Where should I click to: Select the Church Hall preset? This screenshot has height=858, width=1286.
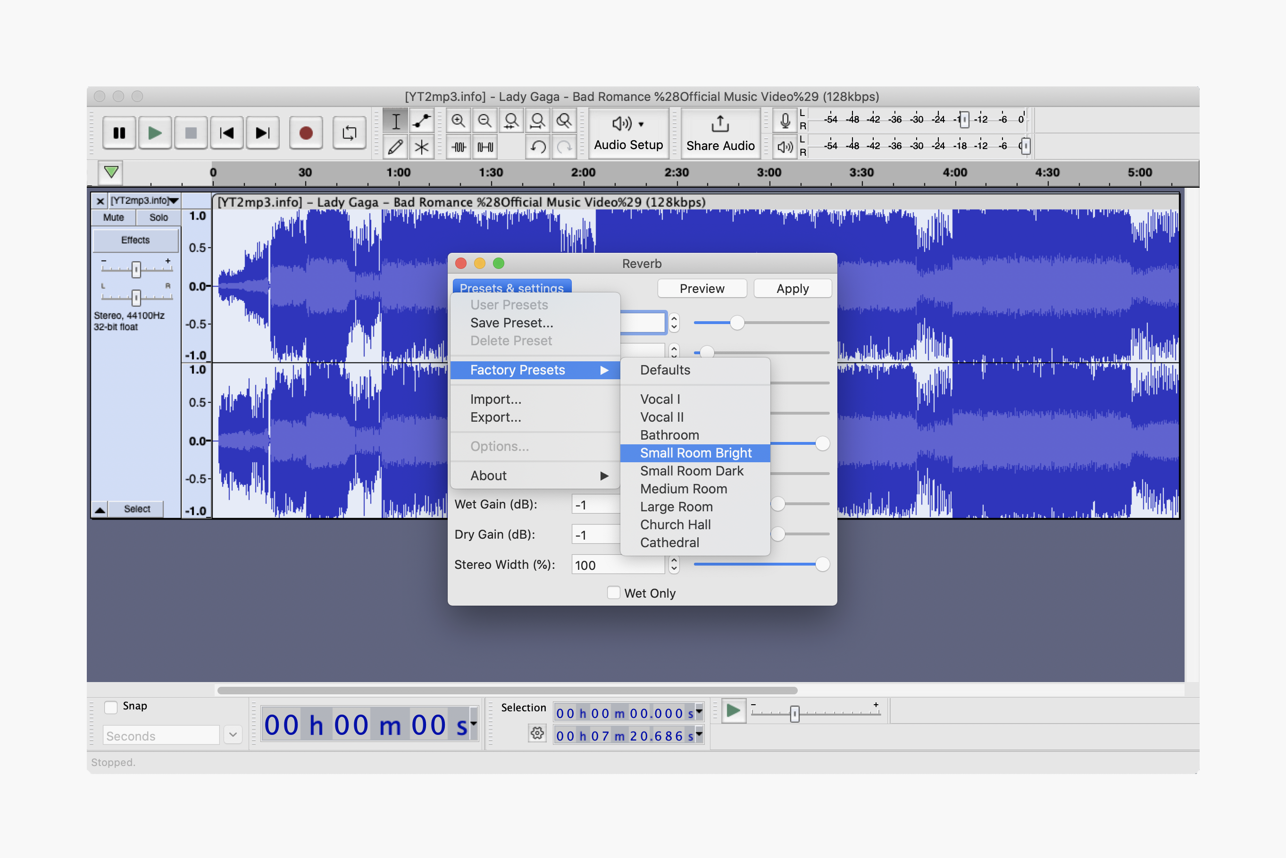click(x=695, y=525)
